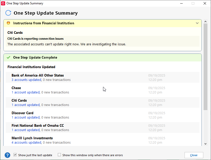Select Bank of America-All Other States row title

tap(38, 75)
